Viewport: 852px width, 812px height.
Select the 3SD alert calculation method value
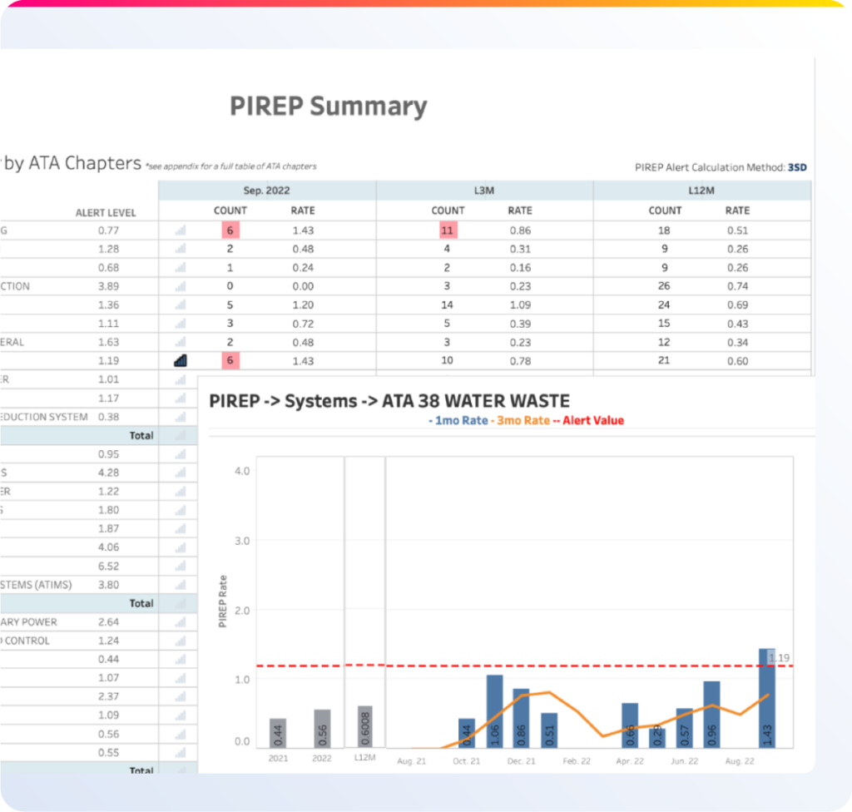796,167
